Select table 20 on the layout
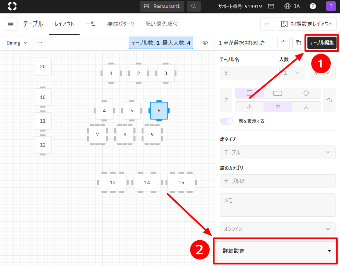The height and width of the screenshot is (266, 340). 43,66
